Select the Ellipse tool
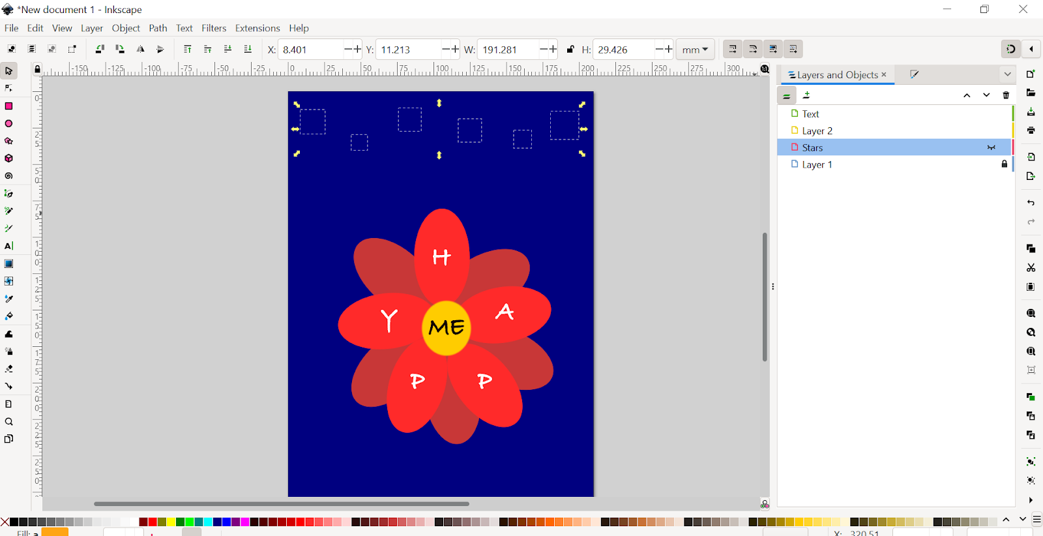1043x536 pixels. tap(8, 123)
